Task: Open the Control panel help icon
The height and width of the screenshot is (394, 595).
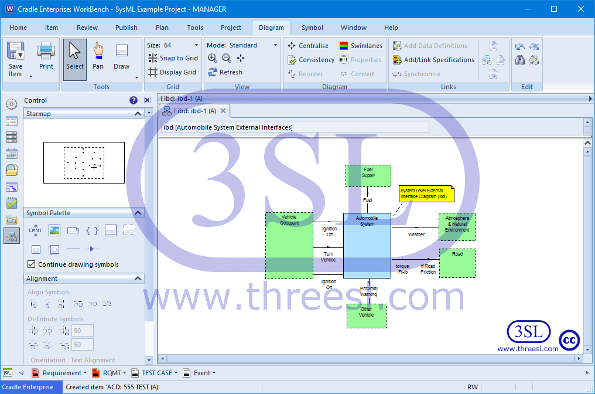Action: [x=133, y=100]
